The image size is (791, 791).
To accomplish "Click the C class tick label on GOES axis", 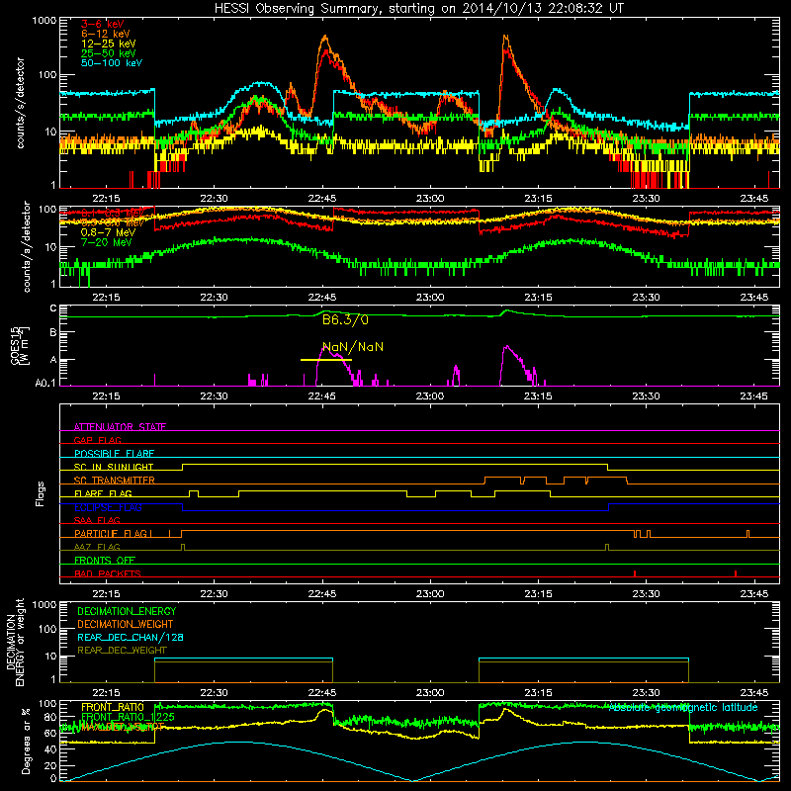I will 53,308.
